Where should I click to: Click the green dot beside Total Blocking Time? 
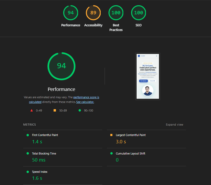pos(28,153)
